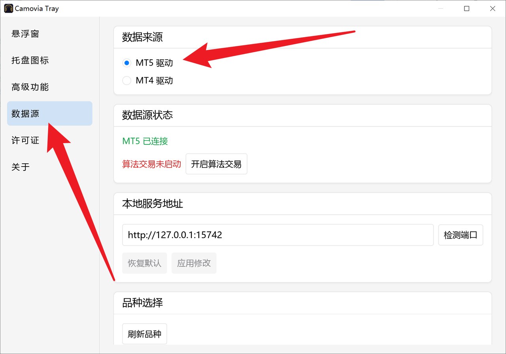Screen dimensions: 506x354
Task: Click the 数据来源 section heading
Action: coord(142,37)
